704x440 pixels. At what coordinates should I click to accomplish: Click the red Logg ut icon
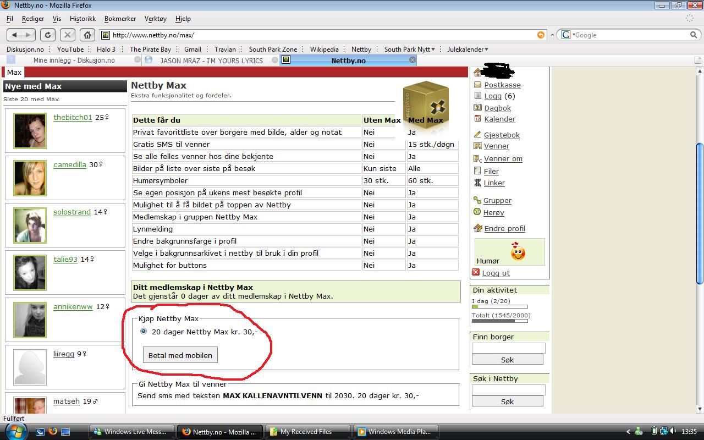[476, 272]
